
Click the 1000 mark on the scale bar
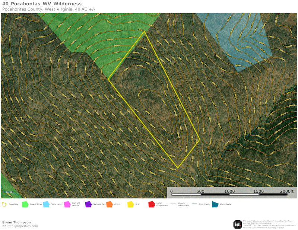pos(230,191)
